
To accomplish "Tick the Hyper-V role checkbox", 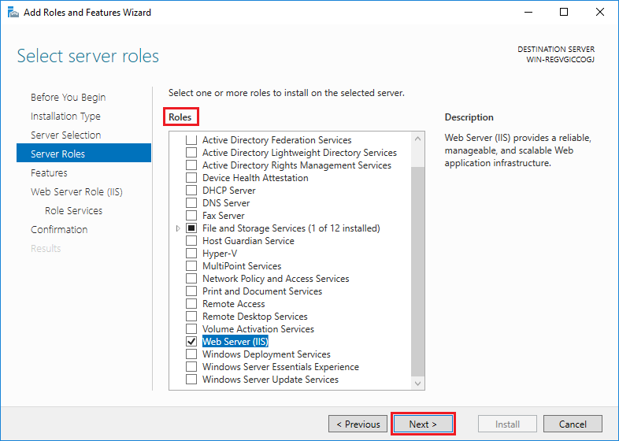I will tap(191, 254).
